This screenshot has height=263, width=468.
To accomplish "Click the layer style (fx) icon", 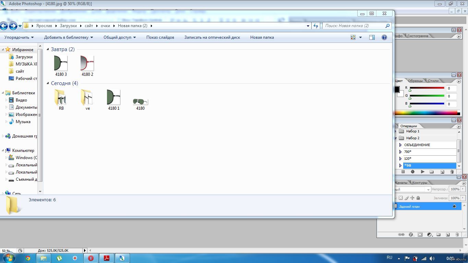I will (x=411, y=235).
